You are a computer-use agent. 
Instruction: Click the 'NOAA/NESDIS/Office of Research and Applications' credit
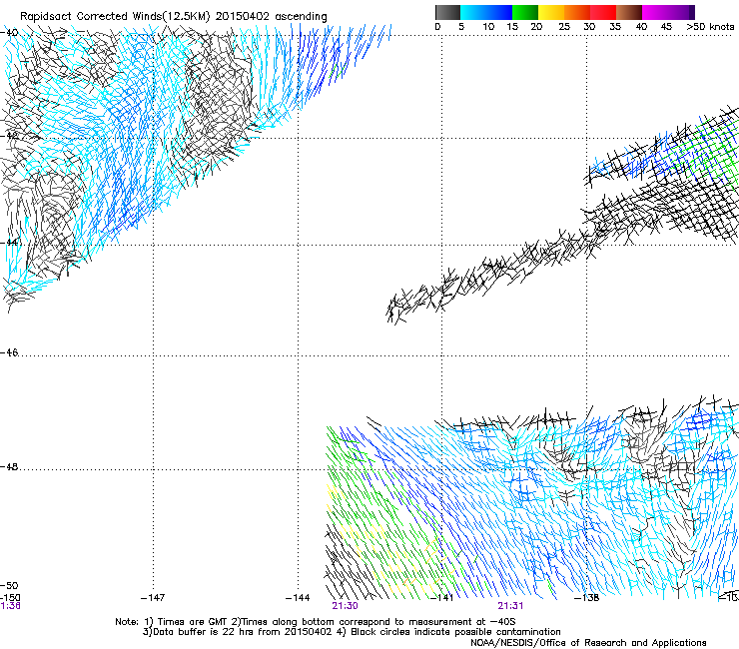588,643
